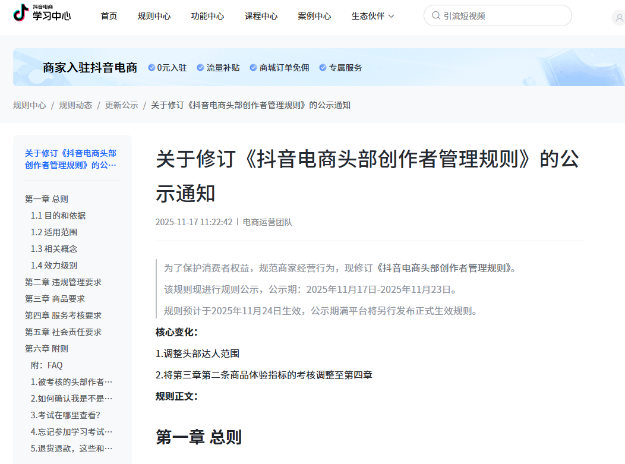The image size is (625, 464).
Task: Open 功能中心 in top navigation
Action: click(x=207, y=16)
